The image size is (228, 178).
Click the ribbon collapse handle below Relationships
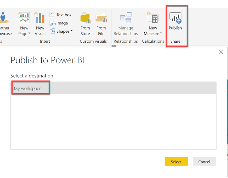pos(114,46)
